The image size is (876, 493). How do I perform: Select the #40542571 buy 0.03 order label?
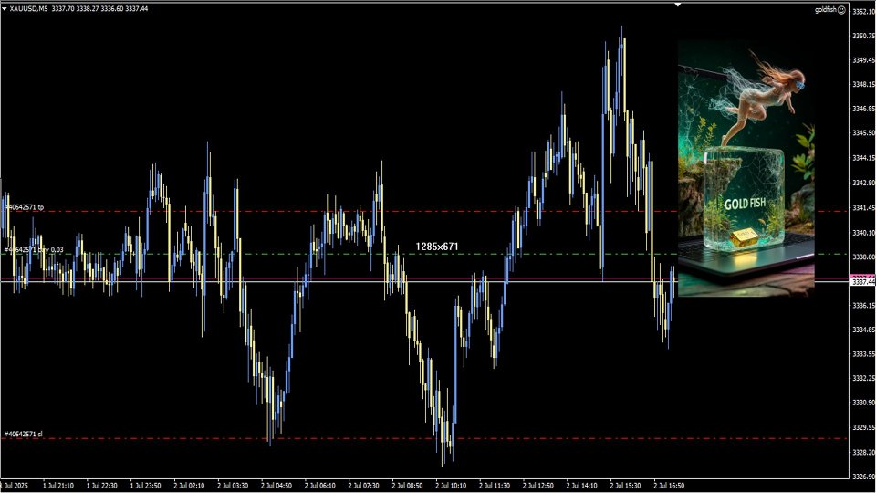[34, 250]
